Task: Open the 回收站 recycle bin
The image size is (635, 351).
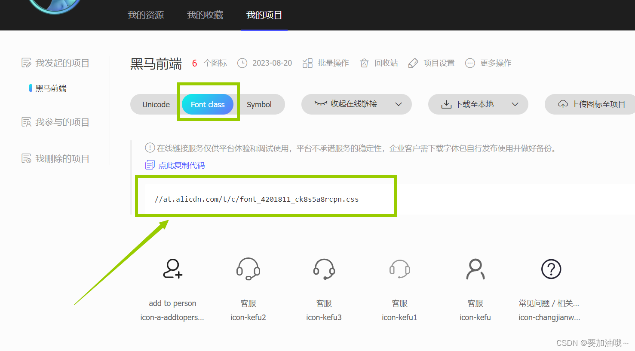Action: (x=386, y=63)
